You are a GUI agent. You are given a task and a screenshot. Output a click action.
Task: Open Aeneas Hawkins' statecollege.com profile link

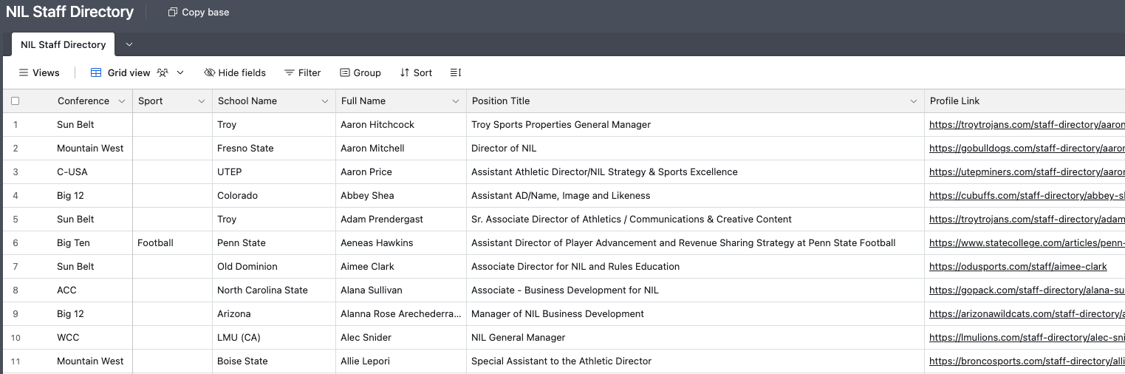(x=1027, y=243)
